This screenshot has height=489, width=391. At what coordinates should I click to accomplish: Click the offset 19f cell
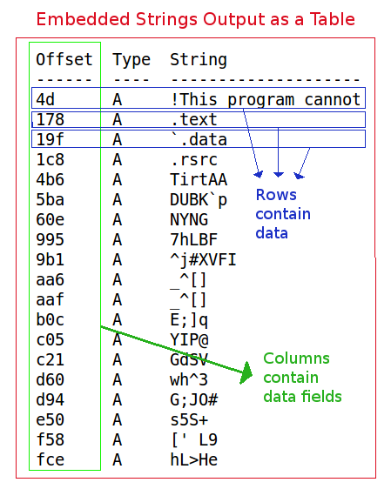tap(50, 139)
